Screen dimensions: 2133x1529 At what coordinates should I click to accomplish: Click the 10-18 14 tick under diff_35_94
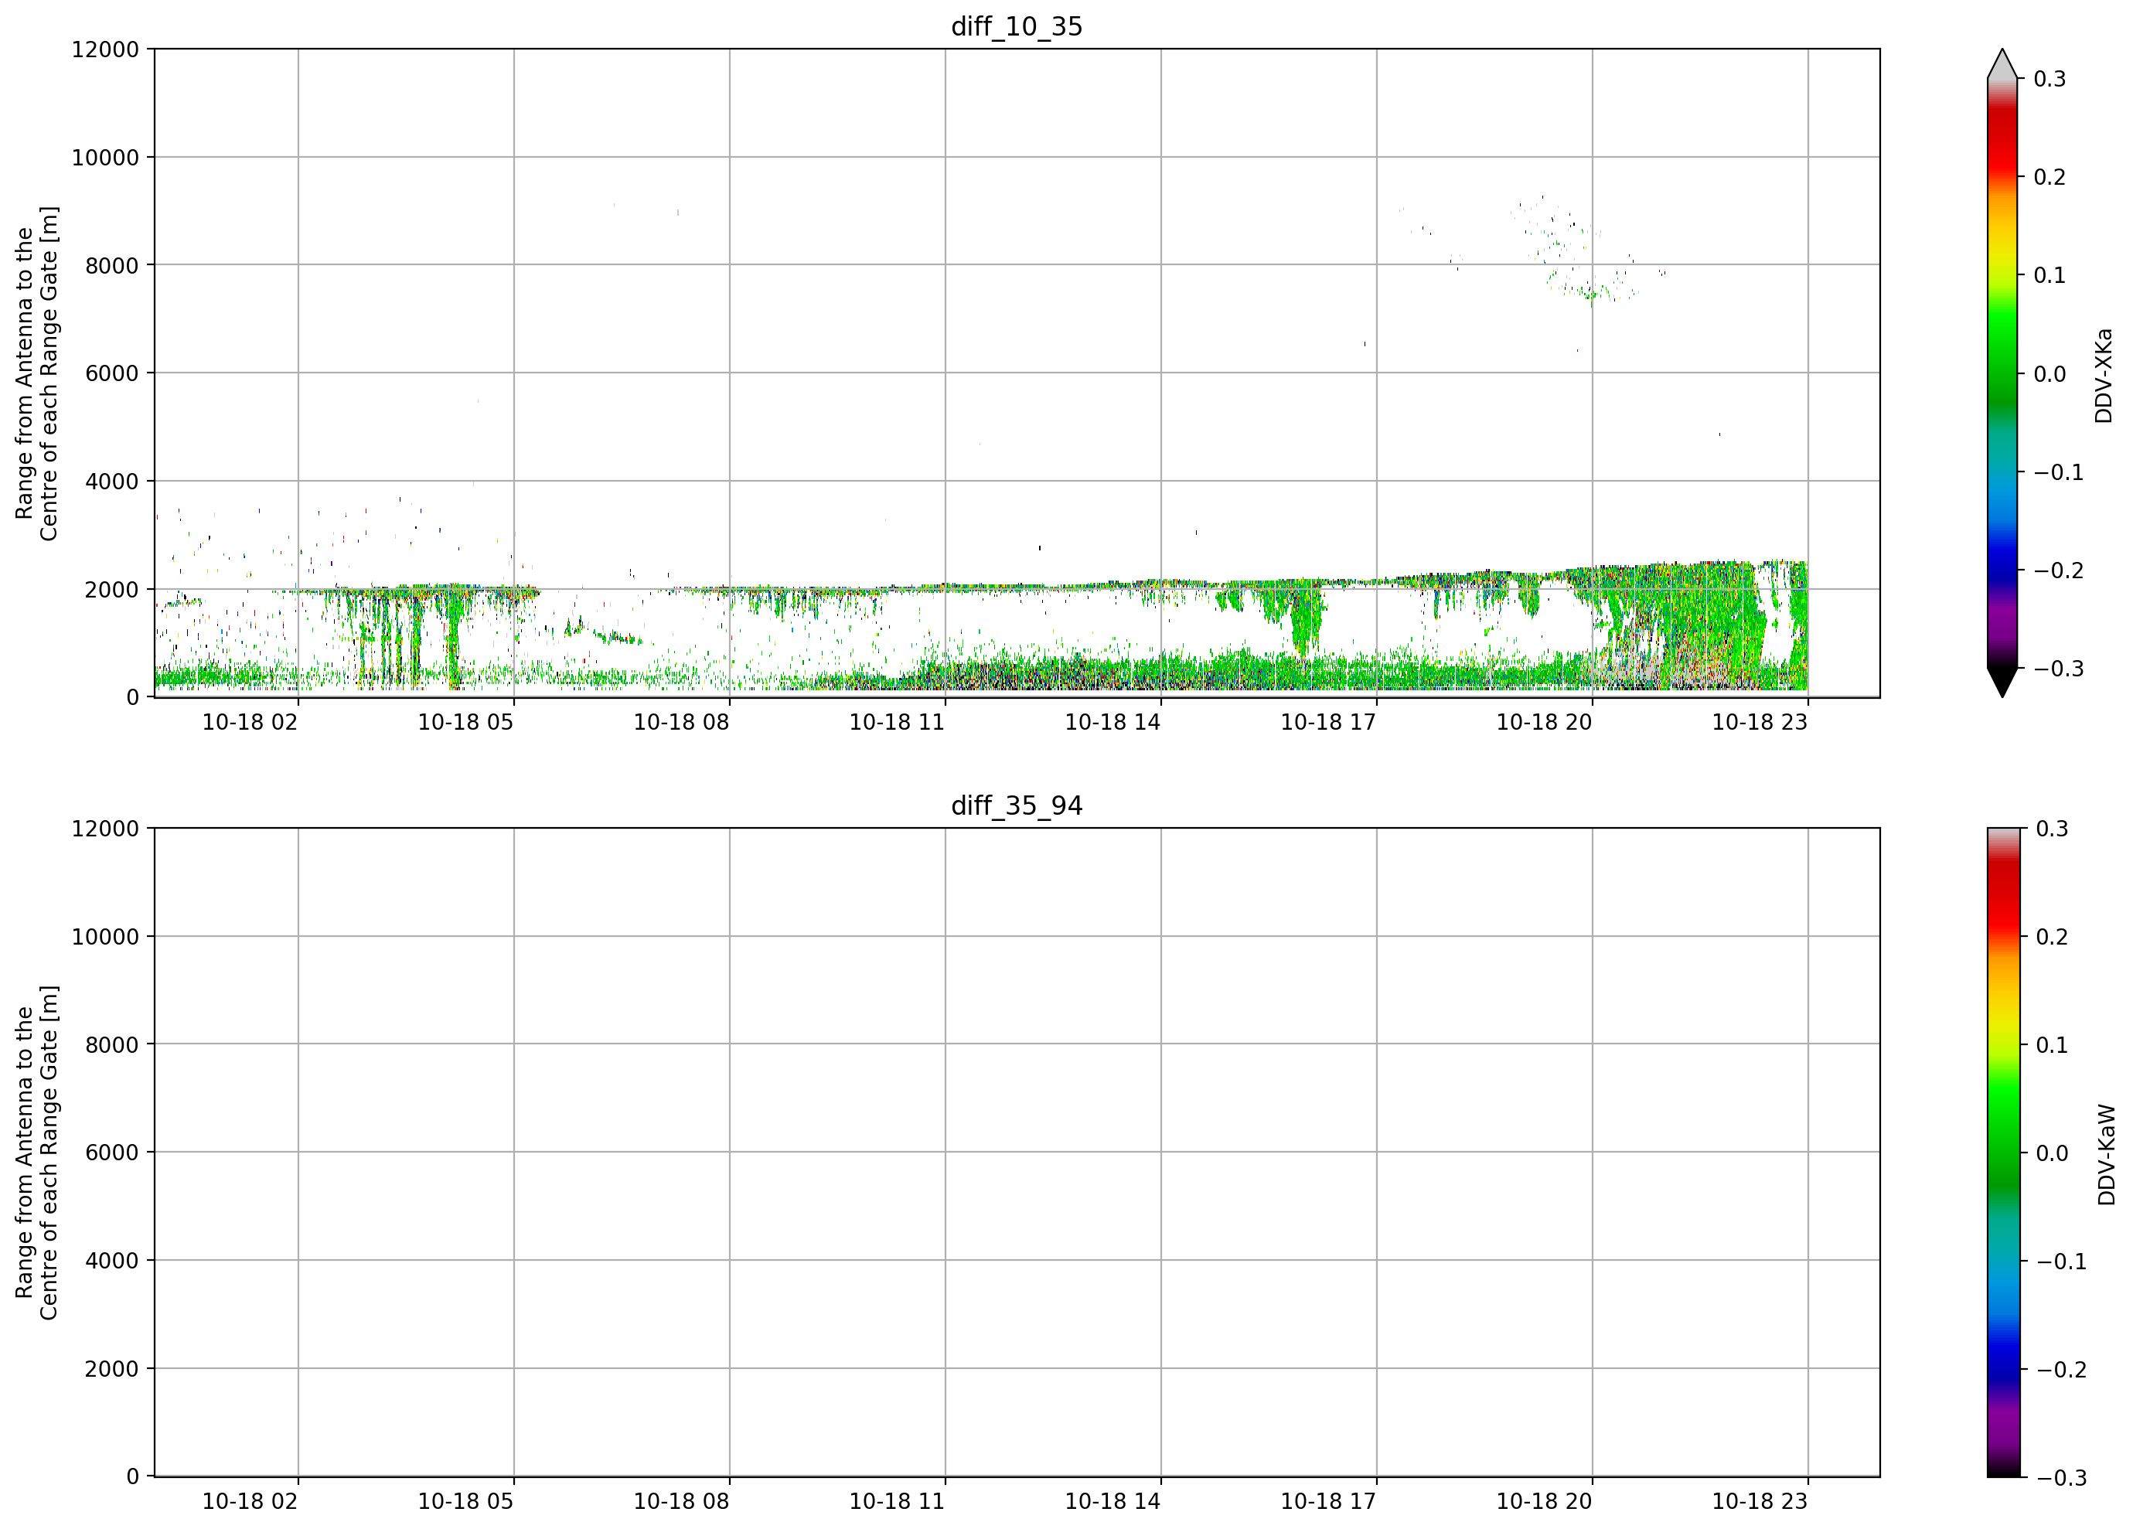1112,1502
